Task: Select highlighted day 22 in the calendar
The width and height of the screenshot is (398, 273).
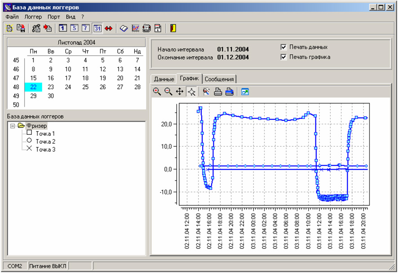Action: pos(34,87)
